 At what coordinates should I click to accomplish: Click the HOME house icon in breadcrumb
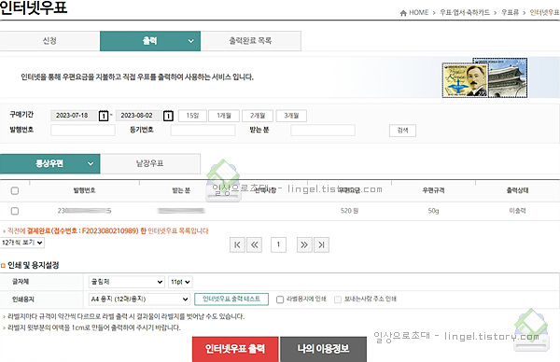point(403,13)
